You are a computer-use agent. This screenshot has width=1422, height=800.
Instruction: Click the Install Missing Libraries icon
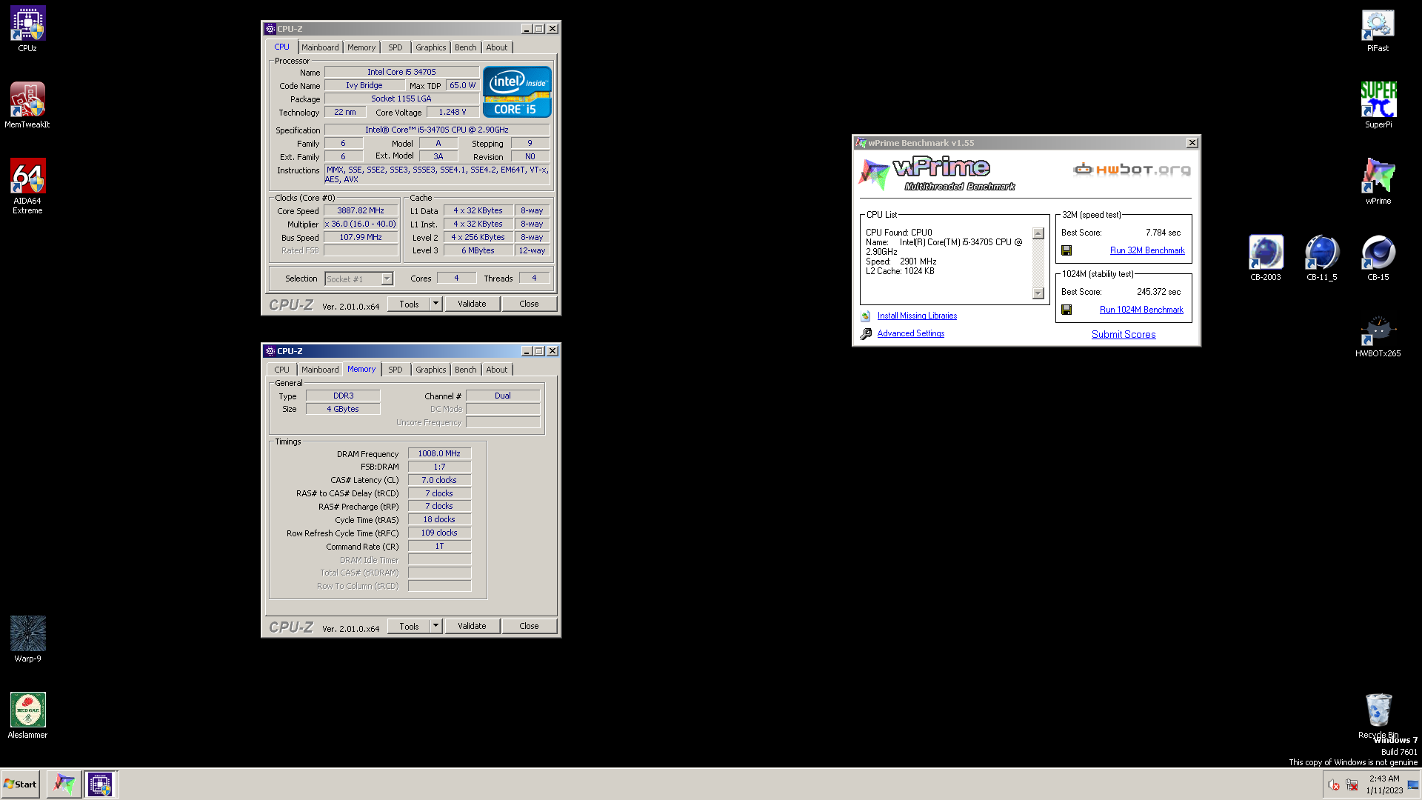(865, 316)
